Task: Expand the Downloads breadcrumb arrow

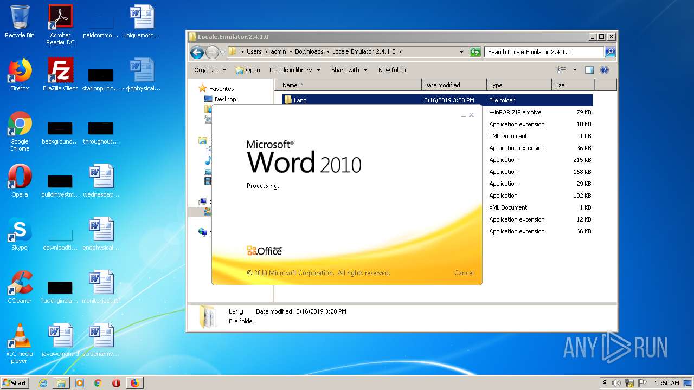Action: point(327,52)
